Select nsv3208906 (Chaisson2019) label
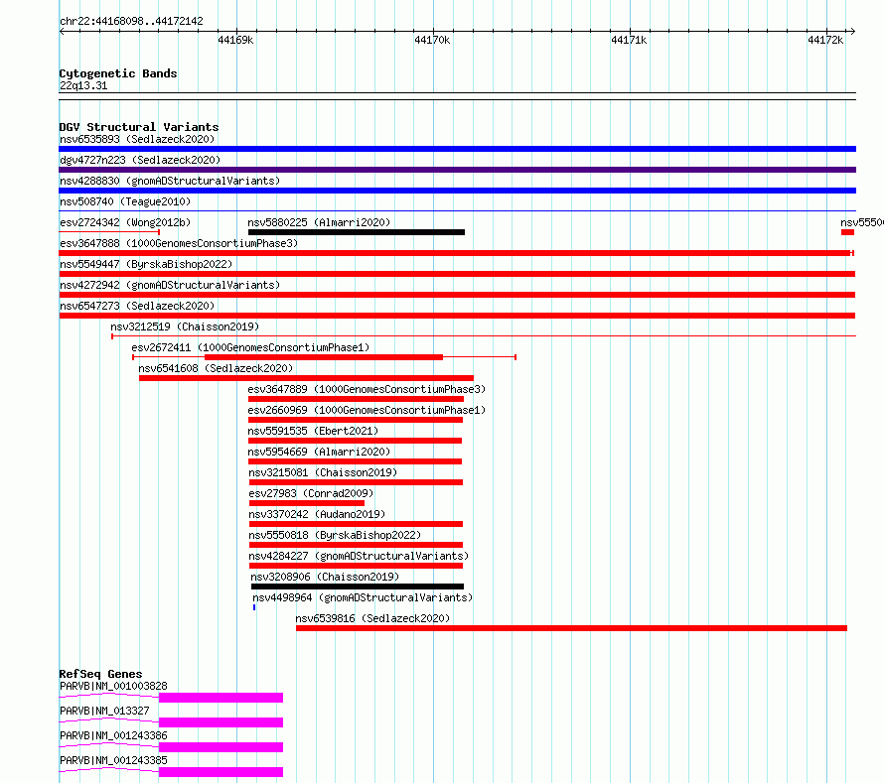 pos(325,577)
